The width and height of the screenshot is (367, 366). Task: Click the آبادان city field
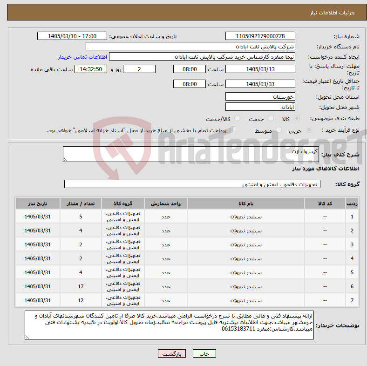[260, 107]
